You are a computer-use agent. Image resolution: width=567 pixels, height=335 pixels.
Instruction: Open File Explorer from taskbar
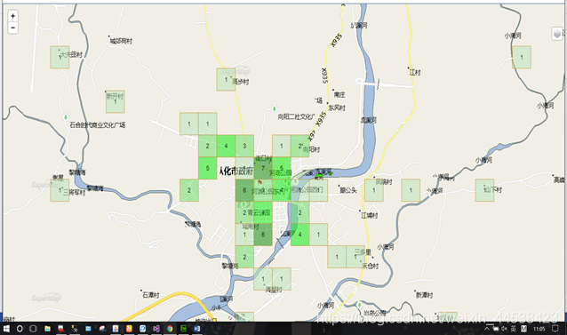coord(47,329)
